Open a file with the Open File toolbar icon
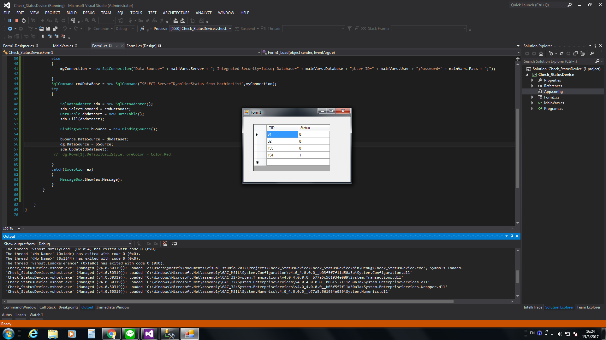The width and height of the screenshot is (606, 340). [41, 29]
